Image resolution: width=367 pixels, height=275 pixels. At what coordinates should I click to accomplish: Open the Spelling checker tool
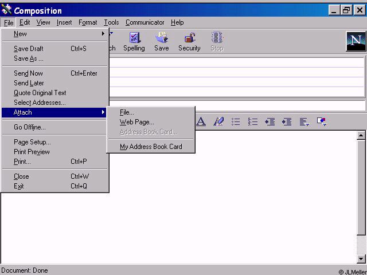[x=134, y=42]
